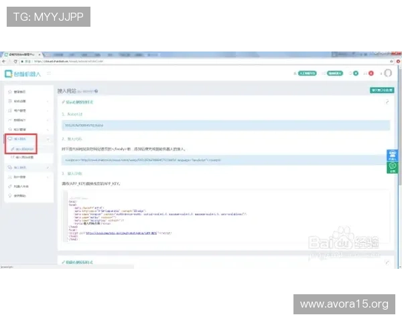Click the red extension icon beside the address bar

pos(398,62)
